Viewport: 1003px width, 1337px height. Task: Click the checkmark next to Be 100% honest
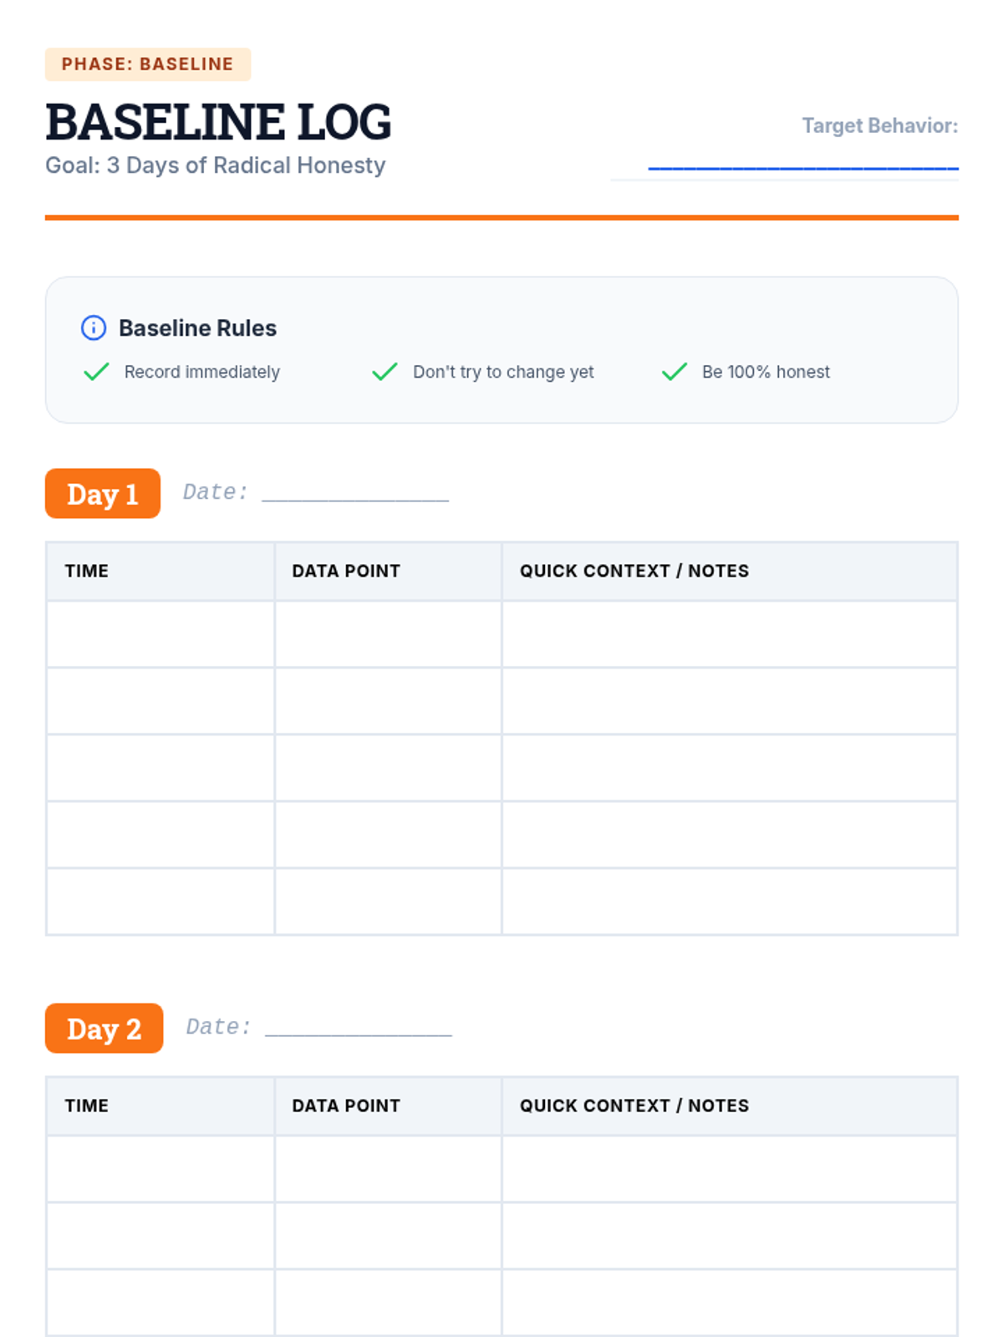(x=674, y=372)
